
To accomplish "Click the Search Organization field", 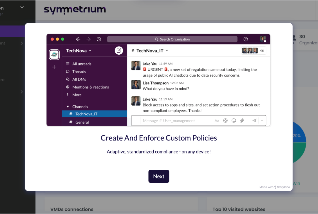I will coord(172,39).
